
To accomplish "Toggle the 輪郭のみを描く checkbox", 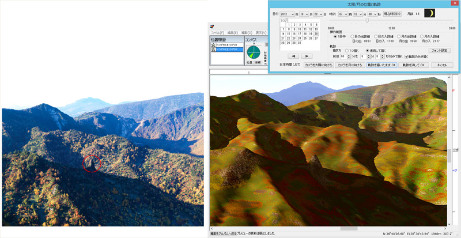I will (407, 56).
